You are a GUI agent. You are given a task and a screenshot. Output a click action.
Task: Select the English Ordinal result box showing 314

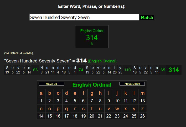tap(92, 37)
